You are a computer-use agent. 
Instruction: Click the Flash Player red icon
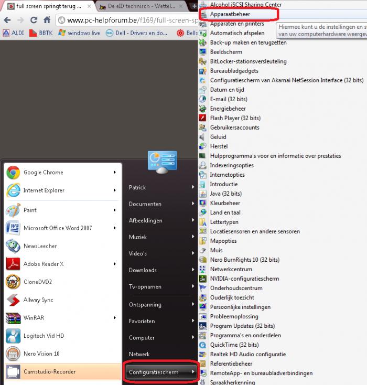[x=202, y=118]
